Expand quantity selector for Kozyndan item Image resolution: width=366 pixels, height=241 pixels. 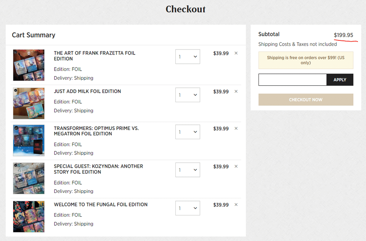[x=188, y=170]
